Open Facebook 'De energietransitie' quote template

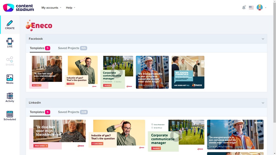tap(152, 72)
